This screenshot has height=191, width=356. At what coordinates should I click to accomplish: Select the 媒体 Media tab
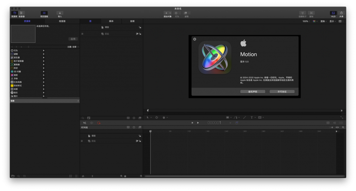pyautogui.click(x=111, y=21)
